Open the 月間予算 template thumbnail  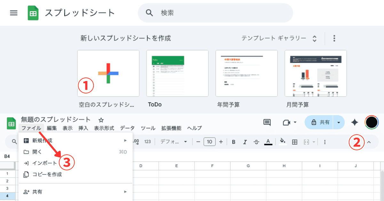pos(316,73)
